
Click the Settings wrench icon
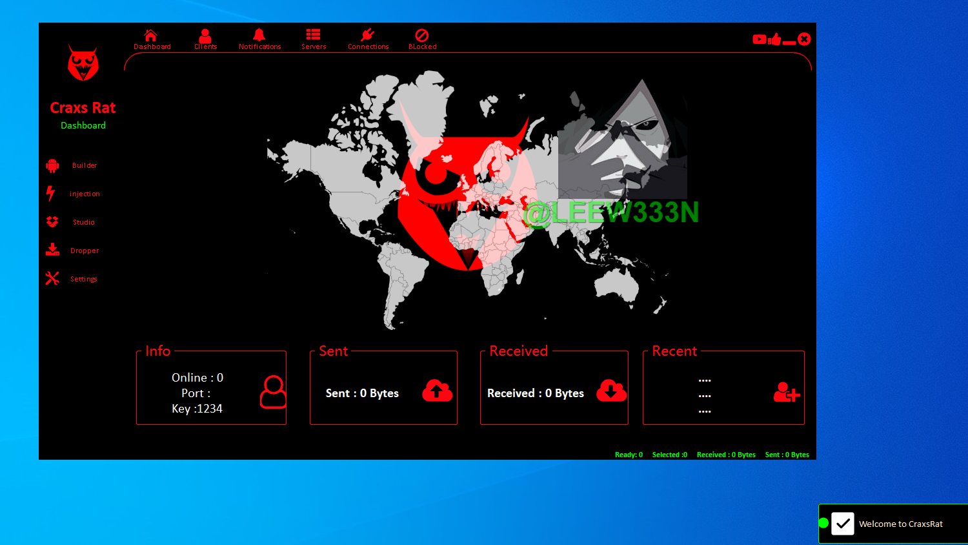(52, 278)
